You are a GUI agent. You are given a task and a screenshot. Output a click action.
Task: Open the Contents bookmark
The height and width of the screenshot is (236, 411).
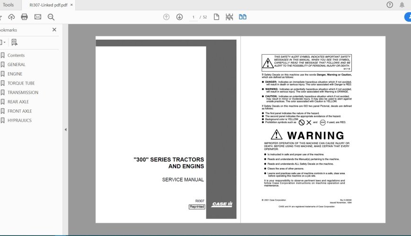(16, 55)
